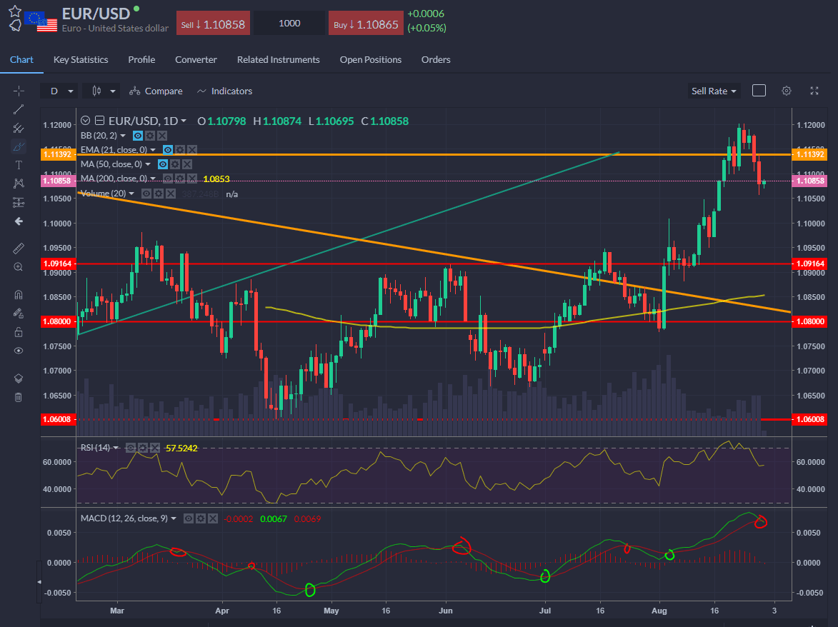Toggle magnet mode on

pos(19,294)
